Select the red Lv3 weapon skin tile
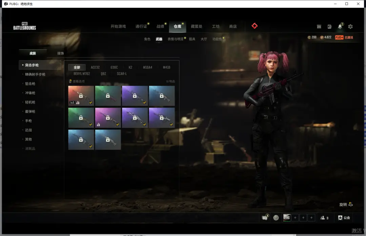 tap(81, 95)
